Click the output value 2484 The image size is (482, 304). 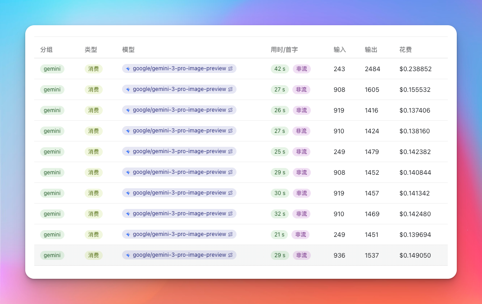coord(373,69)
